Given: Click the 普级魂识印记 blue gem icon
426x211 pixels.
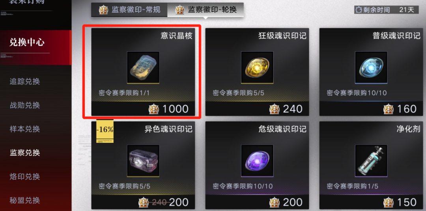Looking at the screenshot, I should 371,67.
